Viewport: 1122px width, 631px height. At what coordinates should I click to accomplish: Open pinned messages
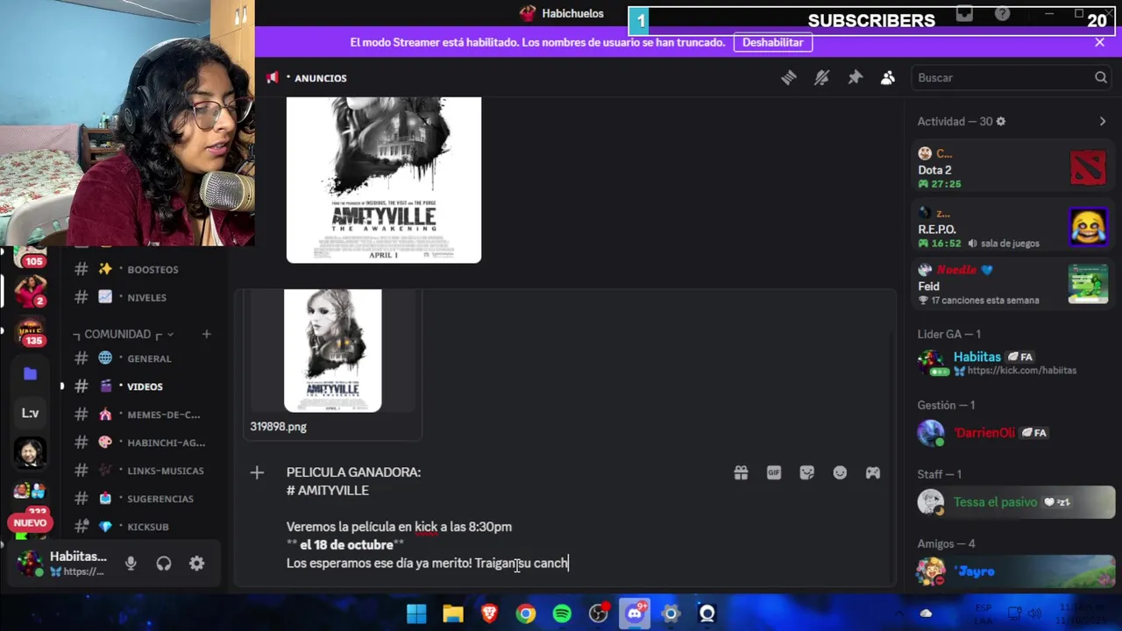coord(855,78)
